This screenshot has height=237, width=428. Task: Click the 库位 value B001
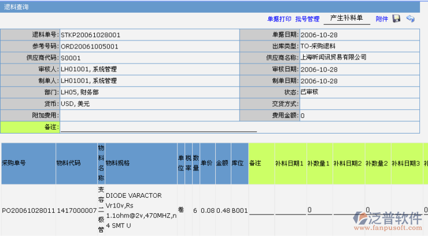(x=239, y=210)
